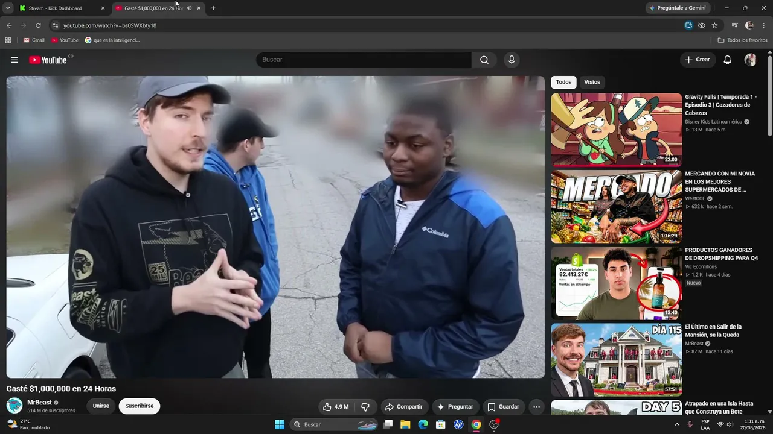The width and height of the screenshot is (773, 434).
Task: Click the Unirse button
Action: pyautogui.click(x=101, y=406)
